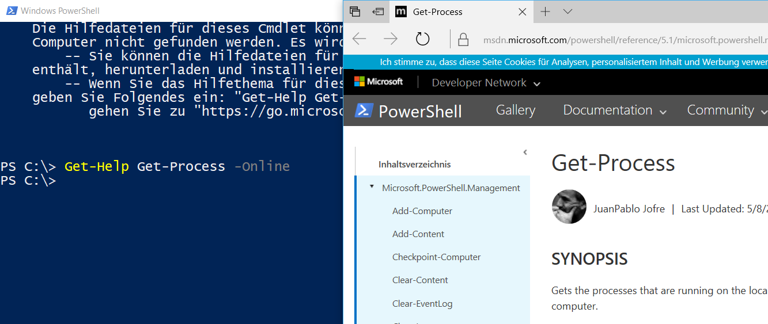768x324 pixels.
Task: Collapse the table of contents sidebar
Action: coord(525,153)
